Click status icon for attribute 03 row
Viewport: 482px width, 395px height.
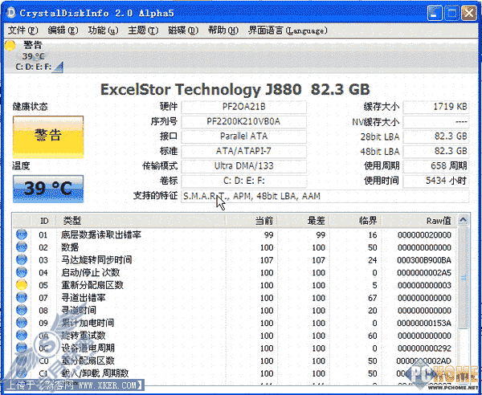tap(22, 260)
